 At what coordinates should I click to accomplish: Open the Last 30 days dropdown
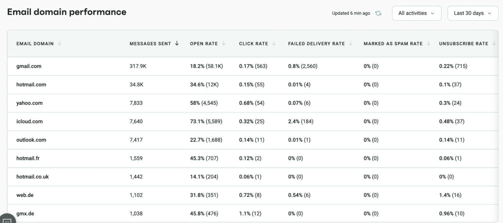pos(473,13)
